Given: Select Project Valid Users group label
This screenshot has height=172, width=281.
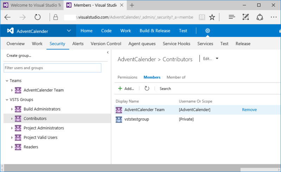Looking at the screenshot, I should [x=40, y=137].
